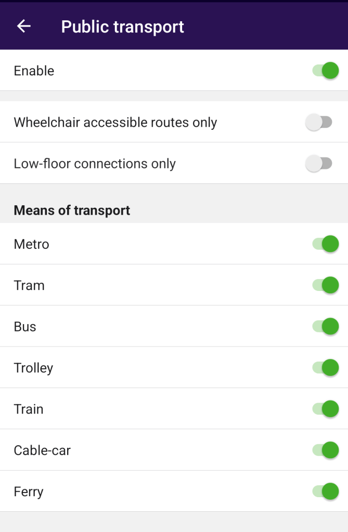The height and width of the screenshot is (532, 348).
Task: Tap the Ferry row label
Action: tap(29, 493)
